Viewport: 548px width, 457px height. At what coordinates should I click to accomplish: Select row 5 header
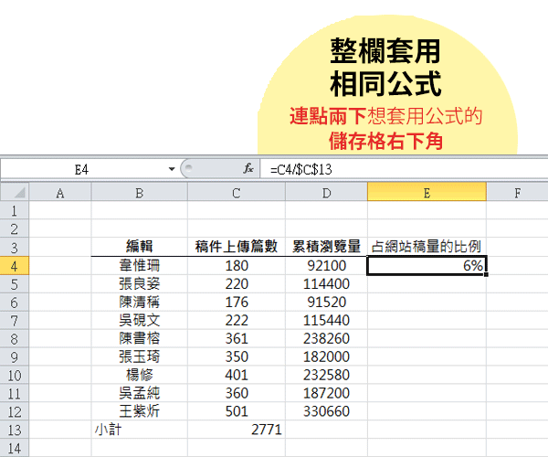click(15, 284)
